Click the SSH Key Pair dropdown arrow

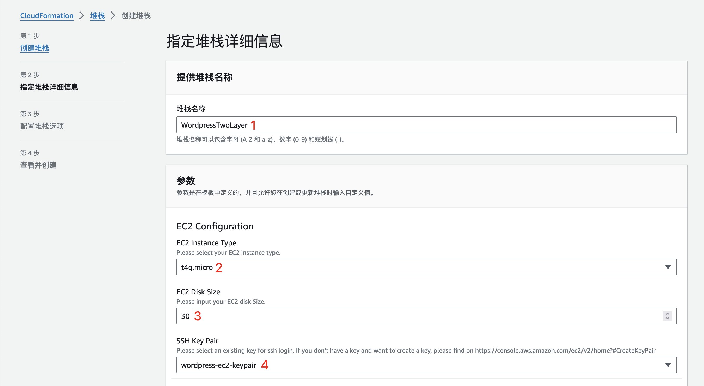[x=668, y=365]
